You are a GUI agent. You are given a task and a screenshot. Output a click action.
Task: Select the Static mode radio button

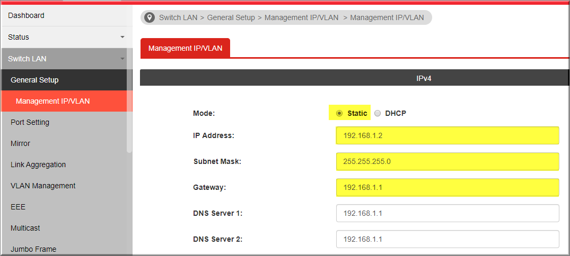click(339, 113)
